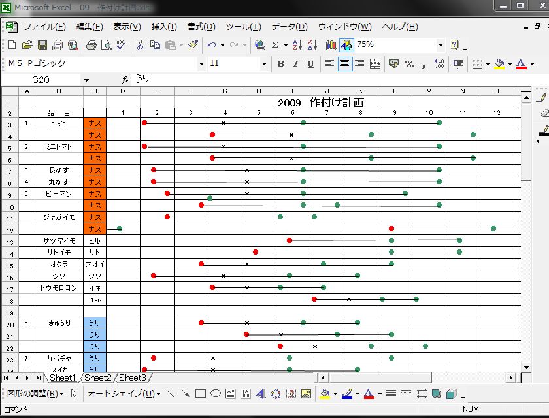Expand the Undo history dropdown arrow

222,45
